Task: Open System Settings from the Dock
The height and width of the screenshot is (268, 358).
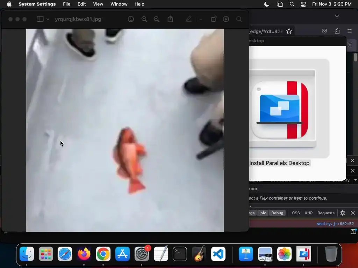Action: click(x=142, y=254)
